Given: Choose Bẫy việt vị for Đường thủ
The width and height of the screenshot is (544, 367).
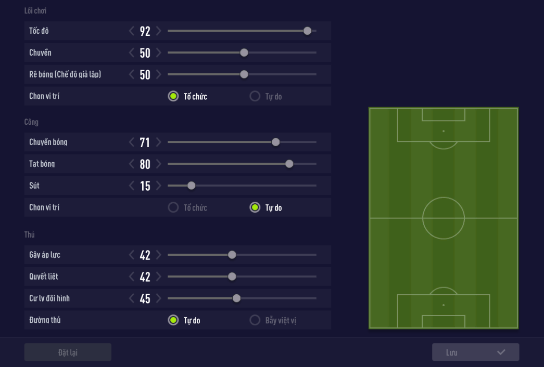Looking at the screenshot, I should [x=255, y=320].
